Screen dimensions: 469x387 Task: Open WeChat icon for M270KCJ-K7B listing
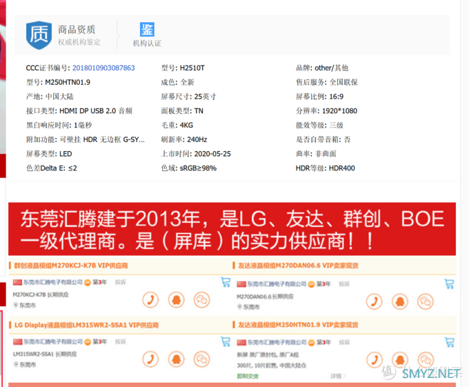[202, 299]
